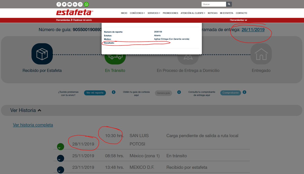Click the Entregado house icon
Viewport: 304px width, 174px height.
pos(261,54)
